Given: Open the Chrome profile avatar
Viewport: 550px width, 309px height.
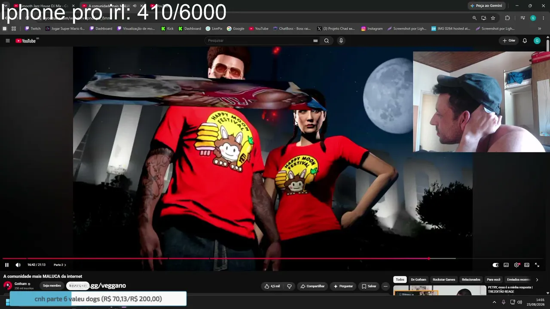Looking at the screenshot, I should pos(533,18).
